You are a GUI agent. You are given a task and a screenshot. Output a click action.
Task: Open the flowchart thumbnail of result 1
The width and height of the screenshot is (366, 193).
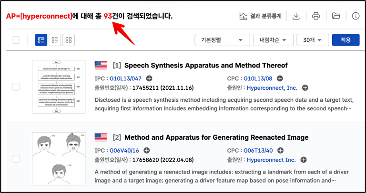[59, 87]
